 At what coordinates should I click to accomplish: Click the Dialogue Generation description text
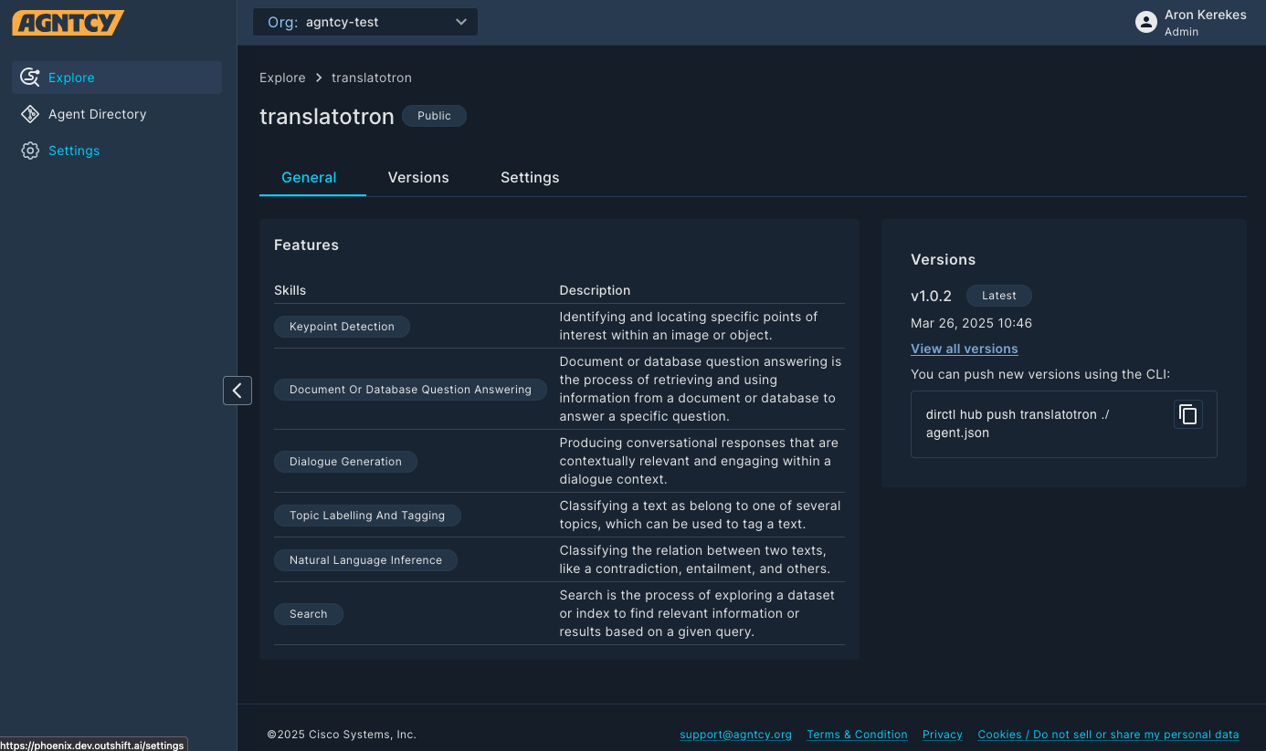click(x=699, y=461)
